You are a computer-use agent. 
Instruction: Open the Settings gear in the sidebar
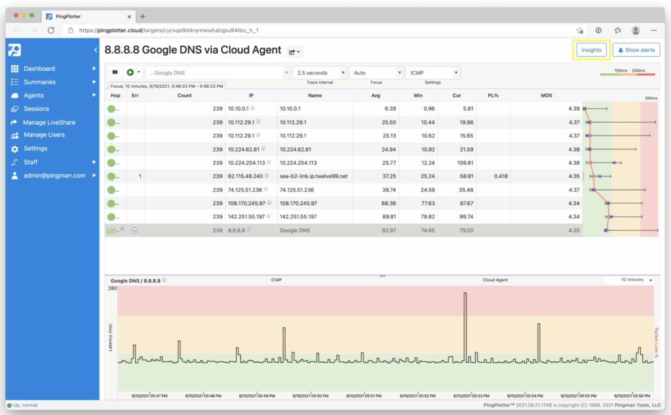tap(14, 149)
